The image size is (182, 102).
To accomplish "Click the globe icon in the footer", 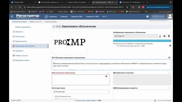I will point(155,101).
